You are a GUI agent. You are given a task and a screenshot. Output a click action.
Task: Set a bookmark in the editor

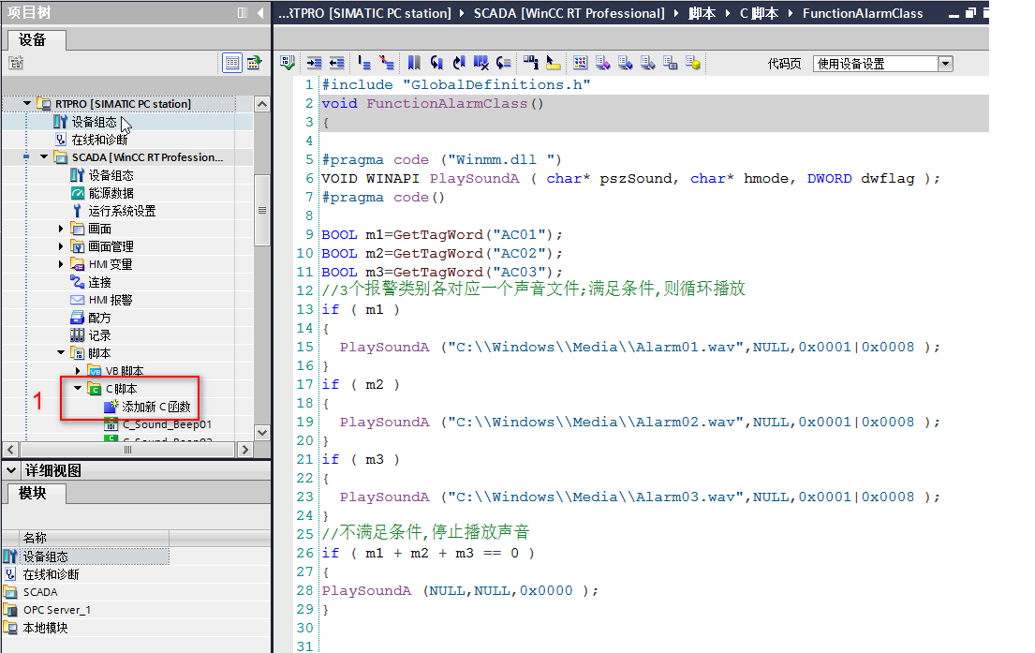[414, 63]
